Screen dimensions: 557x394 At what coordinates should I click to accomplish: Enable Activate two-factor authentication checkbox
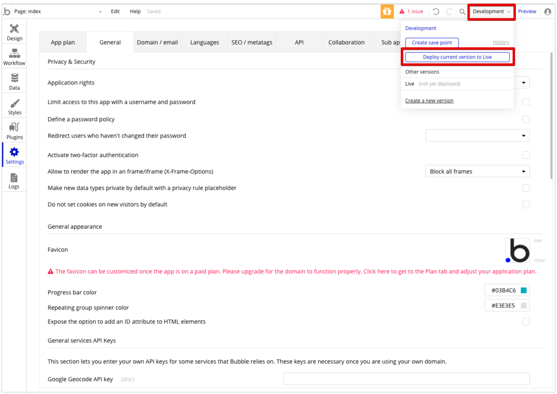[526, 155]
